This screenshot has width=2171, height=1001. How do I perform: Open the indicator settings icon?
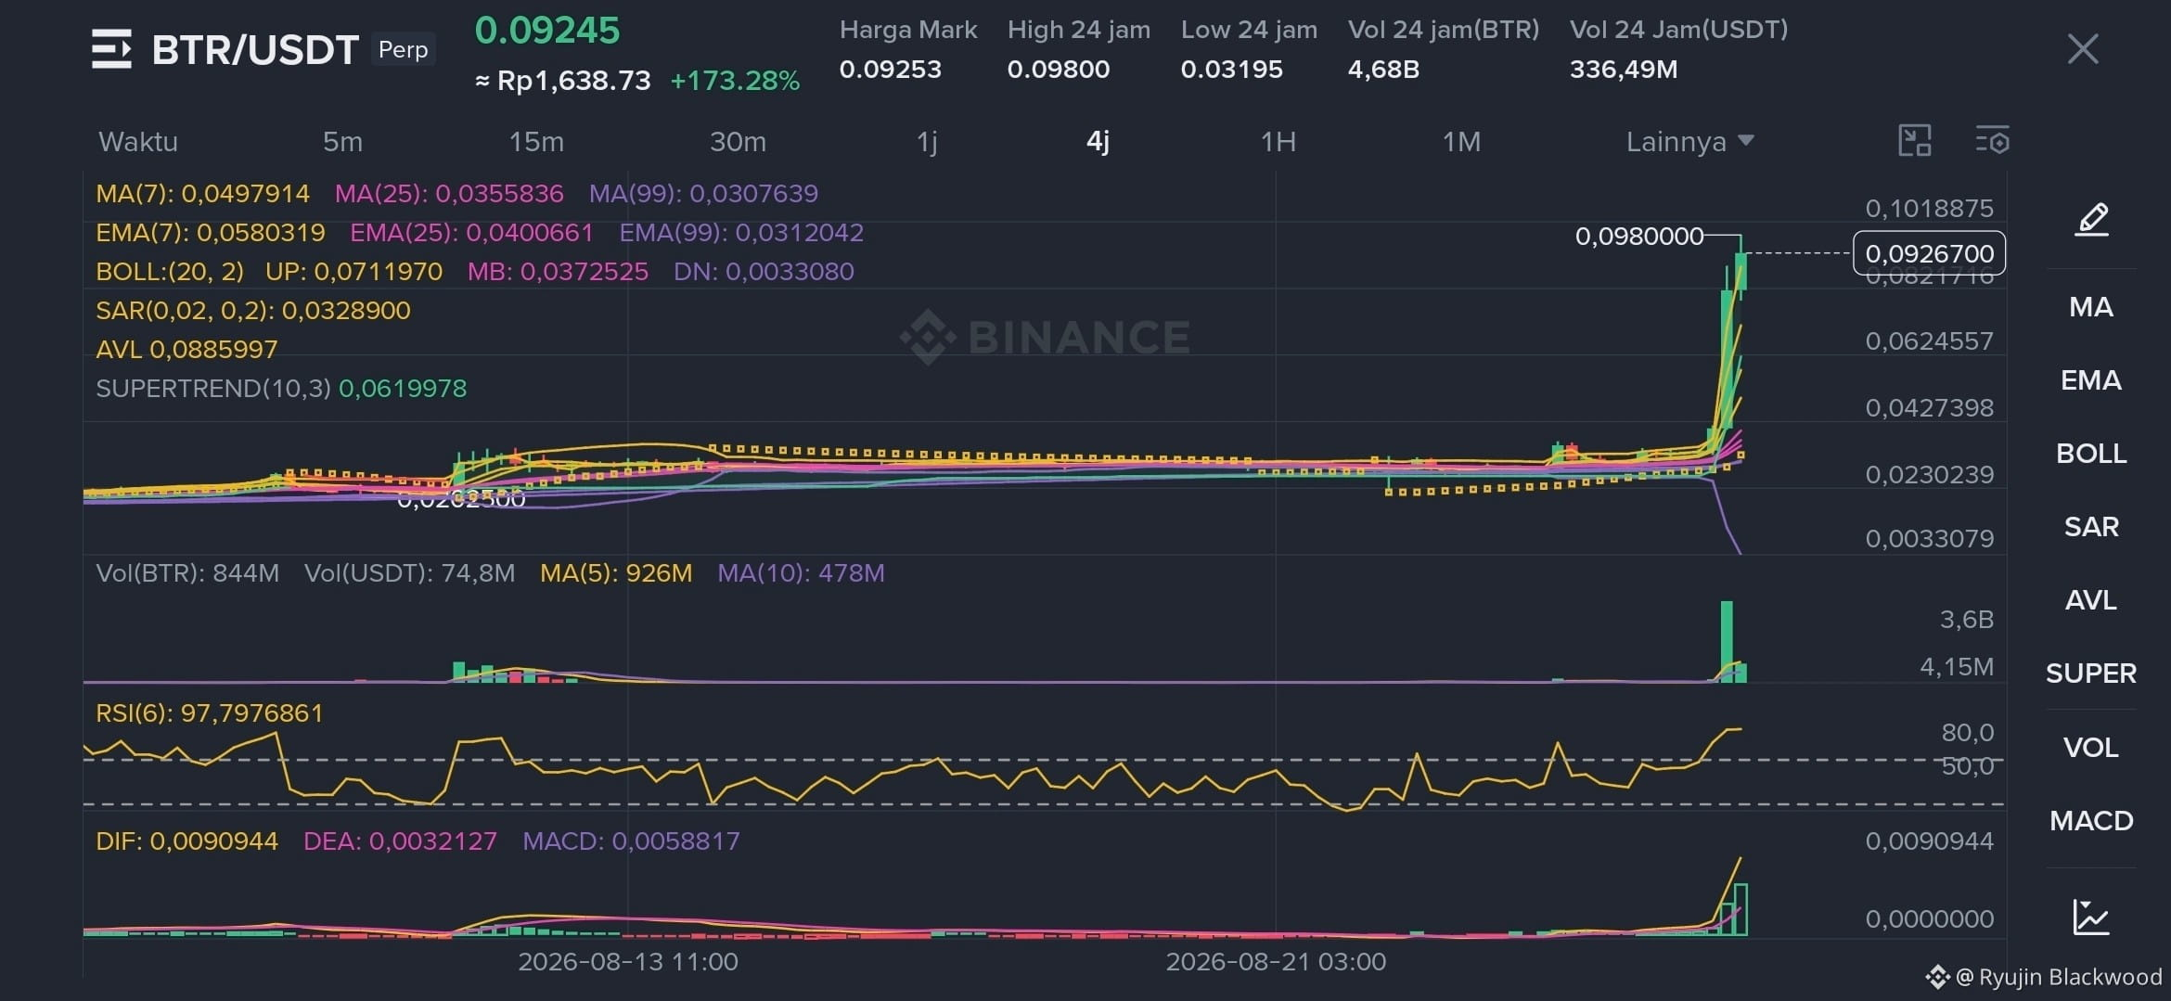(1992, 141)
